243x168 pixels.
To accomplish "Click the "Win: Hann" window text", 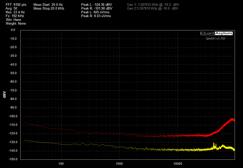I will pyautogui.click(x=14, y=20).
